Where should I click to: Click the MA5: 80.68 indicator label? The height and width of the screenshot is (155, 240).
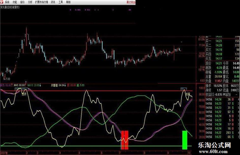click(19, 85)
